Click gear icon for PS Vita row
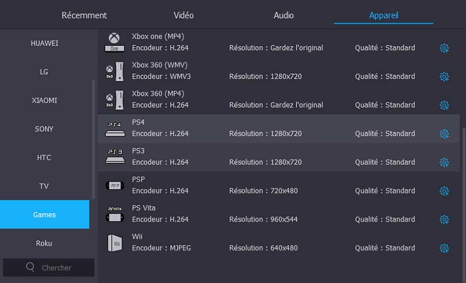Viewport: 466px width, 283px height. pyautogui.click(x=444, y=220)
